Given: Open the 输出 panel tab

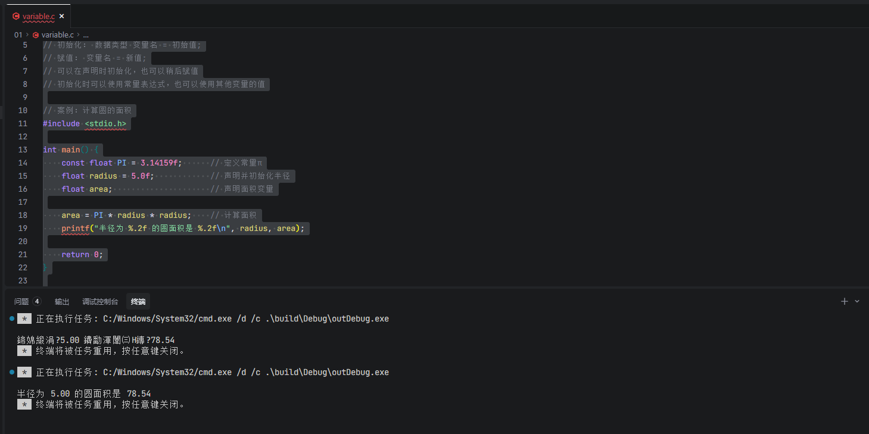Looking at the screenshot, I should [x=62, y=302].
